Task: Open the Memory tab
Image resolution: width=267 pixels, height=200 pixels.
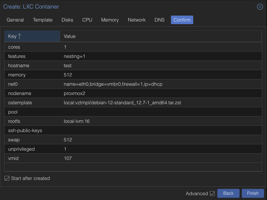Action: [x=110, y=20]
